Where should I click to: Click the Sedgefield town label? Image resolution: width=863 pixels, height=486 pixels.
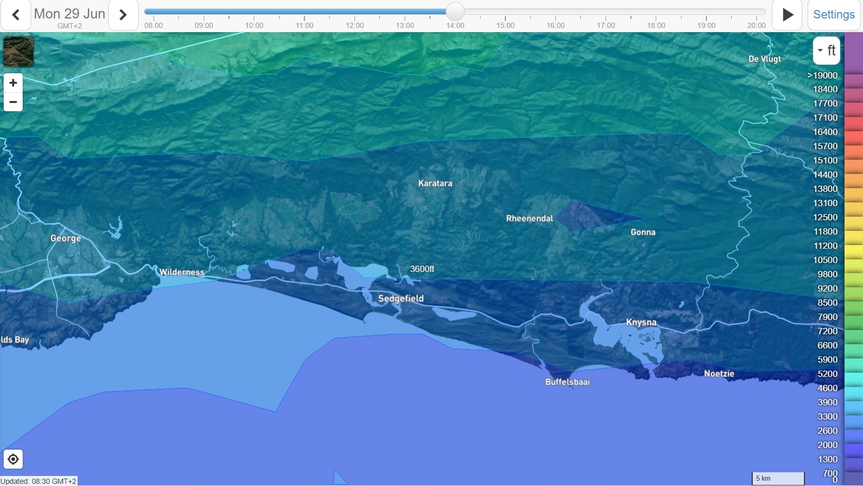click(x=401, y=298)
